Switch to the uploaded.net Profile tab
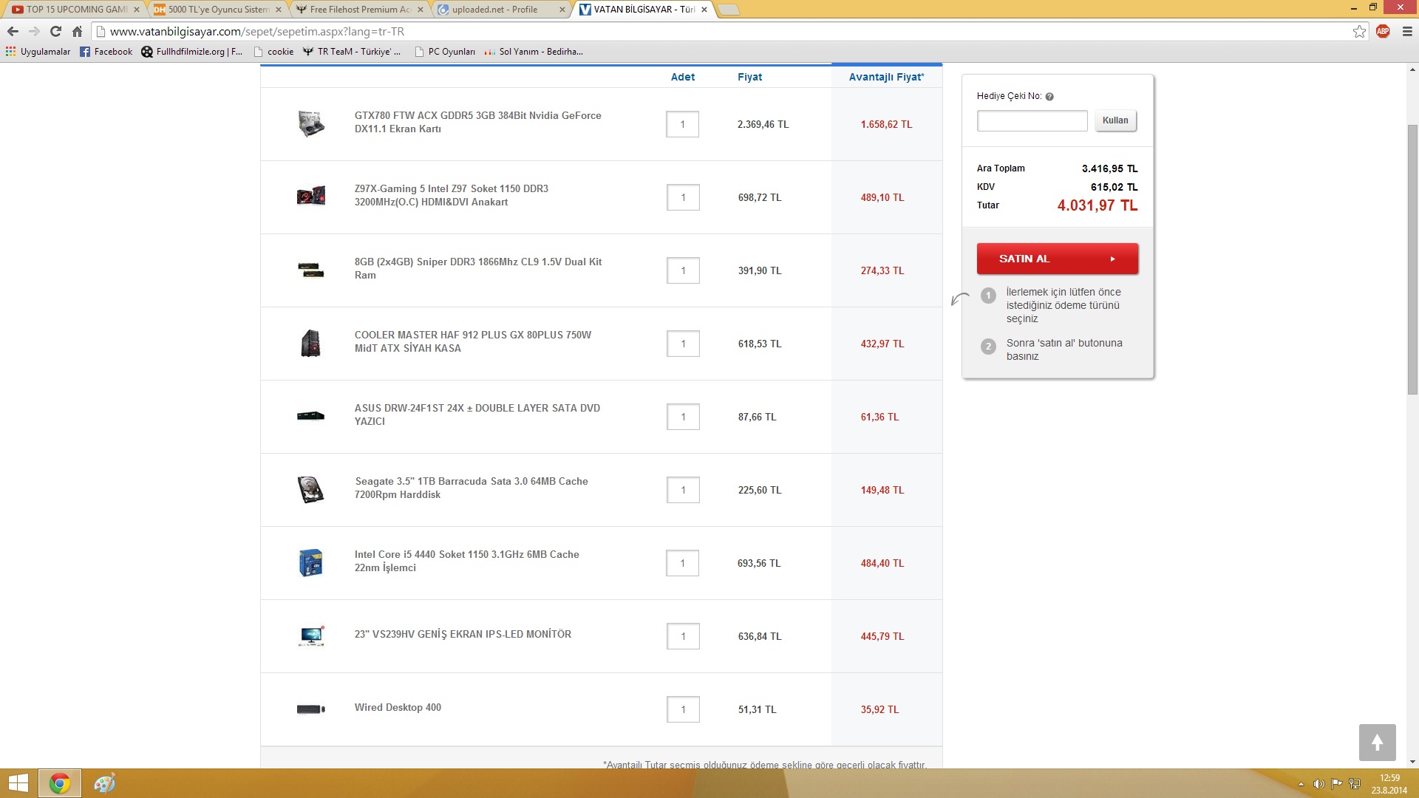Screen dimensions: 1419x798 point(494,10)
